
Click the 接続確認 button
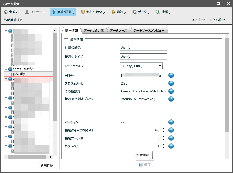click(x=143, y=155)
